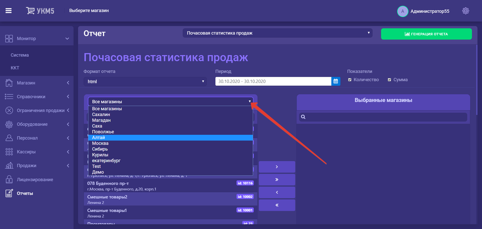Select Демо from the dropdown

[x=170, y=172]
